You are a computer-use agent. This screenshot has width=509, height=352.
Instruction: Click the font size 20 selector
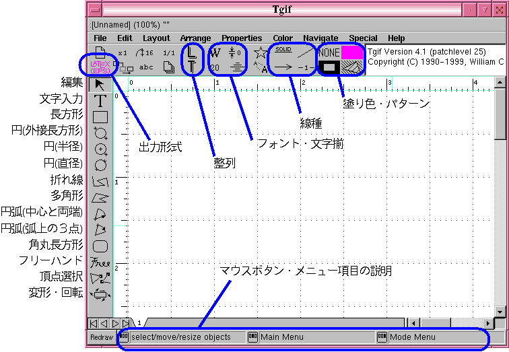click(x=215, y=67)
